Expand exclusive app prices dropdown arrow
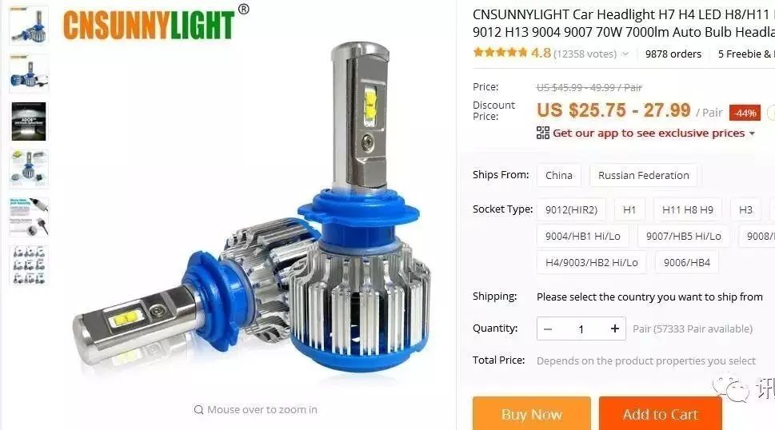Viewport: 775px width, 430px height. pyautogui.click(x=753, y=133)
